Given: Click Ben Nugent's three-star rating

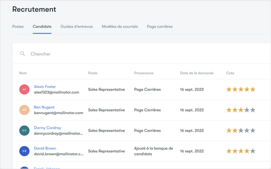Looking at the screenshot, I should [x=241, y=110].
